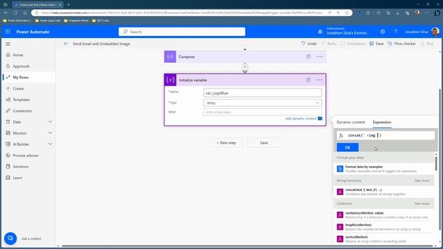Image resolution: width=443 pixels, height=249 pixels.
Task: Run the Flow checker
Action: tap(401, 44)
